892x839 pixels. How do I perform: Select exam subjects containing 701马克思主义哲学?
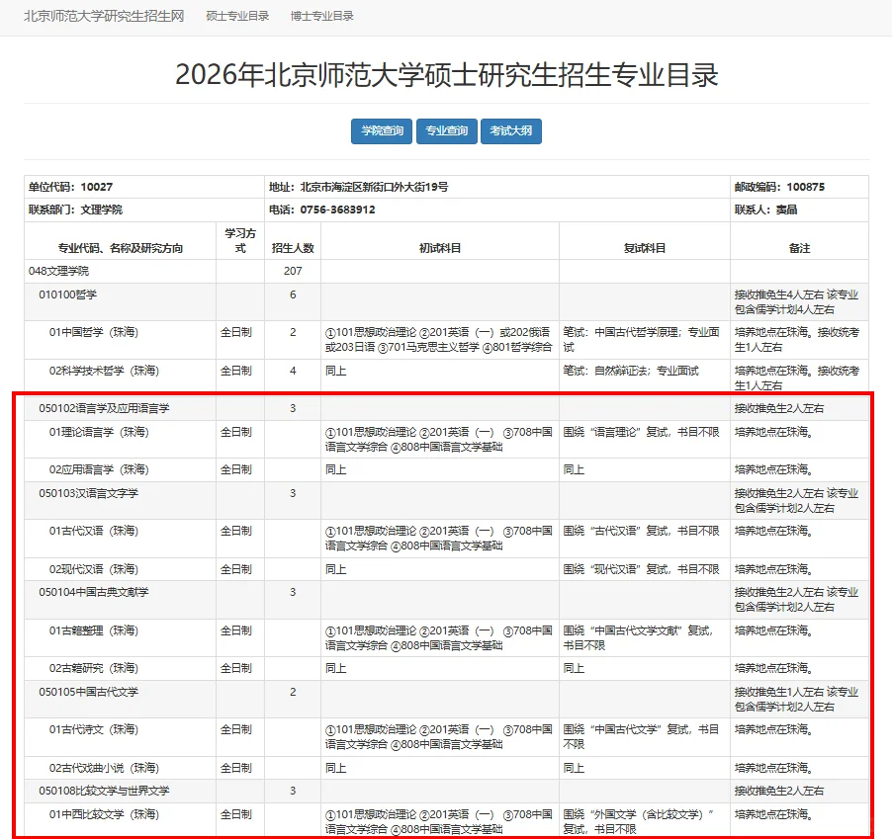pyautogui.click(x=440, y=340)
